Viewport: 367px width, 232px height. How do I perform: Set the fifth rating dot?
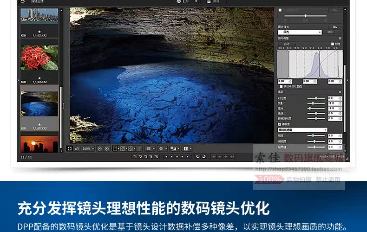pos(188,157)
